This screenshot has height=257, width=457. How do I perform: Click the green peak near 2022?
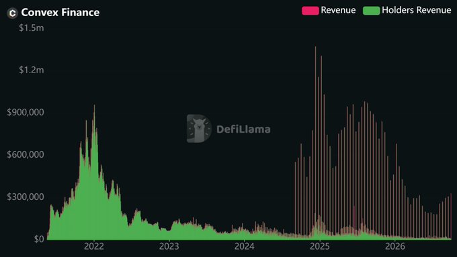94,172
